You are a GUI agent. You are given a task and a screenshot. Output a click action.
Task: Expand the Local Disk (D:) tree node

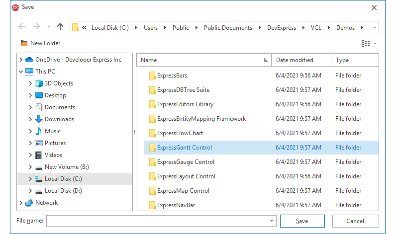(x=30, y=191)
